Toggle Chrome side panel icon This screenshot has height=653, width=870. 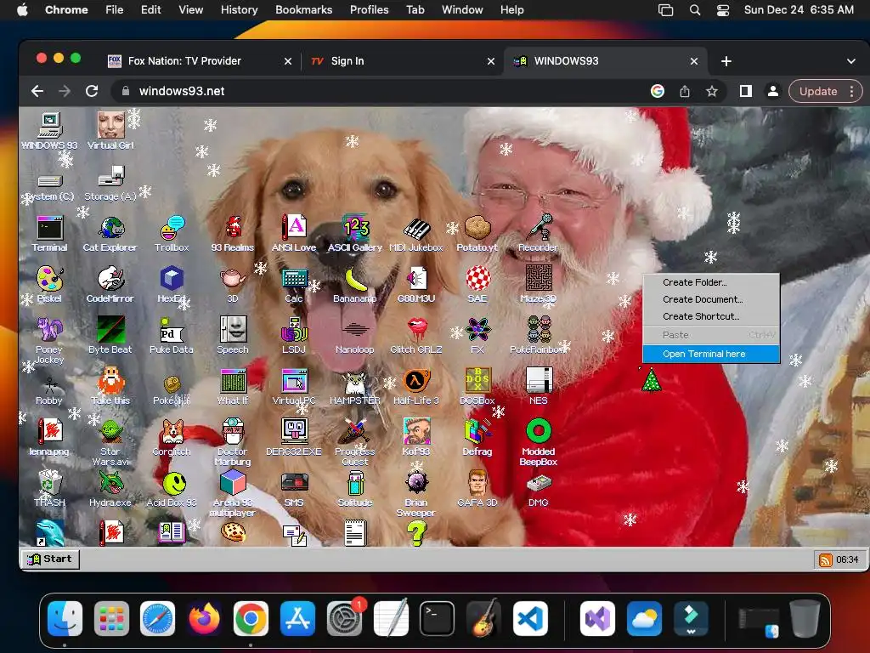point(746,91)
